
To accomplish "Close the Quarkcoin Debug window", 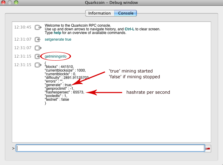I will pyautogui.click(x=3, y=2).
